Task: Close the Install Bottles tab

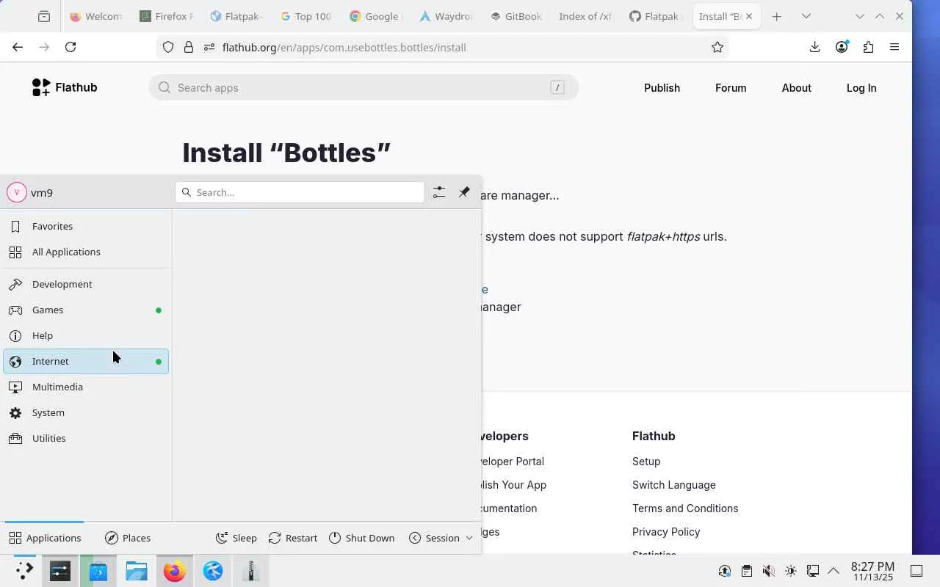Action: pyautogui.click(x=749, y=16)
